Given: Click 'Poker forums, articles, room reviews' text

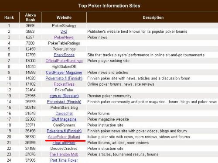Looking at the screenshot, I should tap(118, 142).
